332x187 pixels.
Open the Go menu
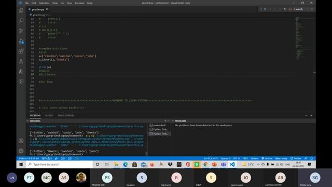[62, 3]
